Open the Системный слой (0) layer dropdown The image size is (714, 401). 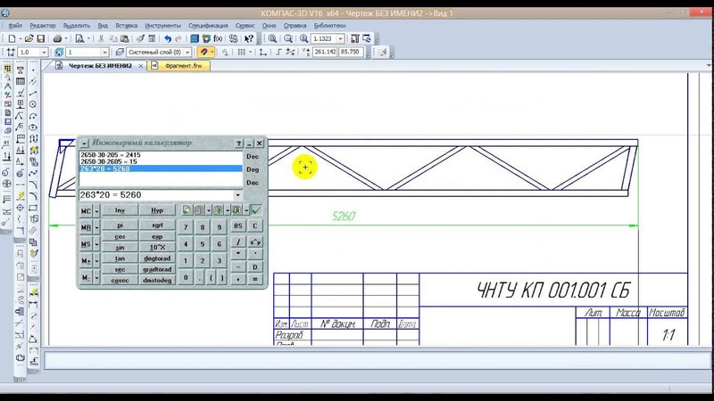(187, 53)
